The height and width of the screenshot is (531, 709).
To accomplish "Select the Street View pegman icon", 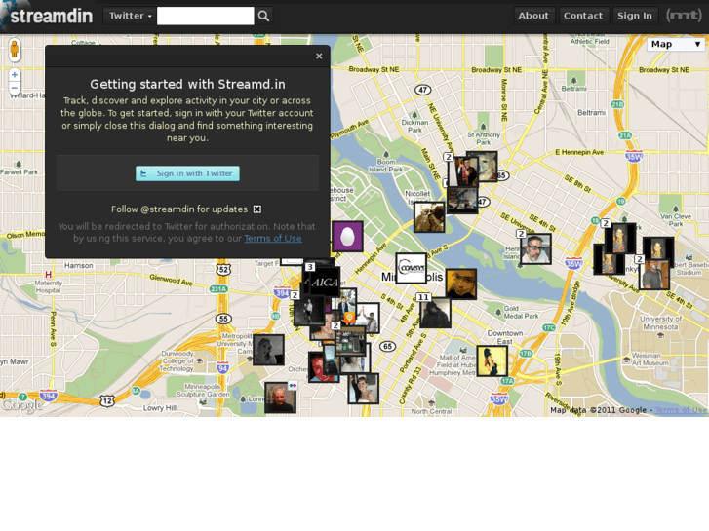I will (15, 50).
